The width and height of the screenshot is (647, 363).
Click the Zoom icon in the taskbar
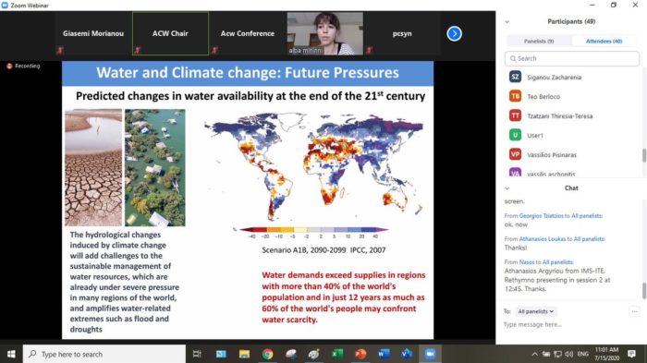430,354
